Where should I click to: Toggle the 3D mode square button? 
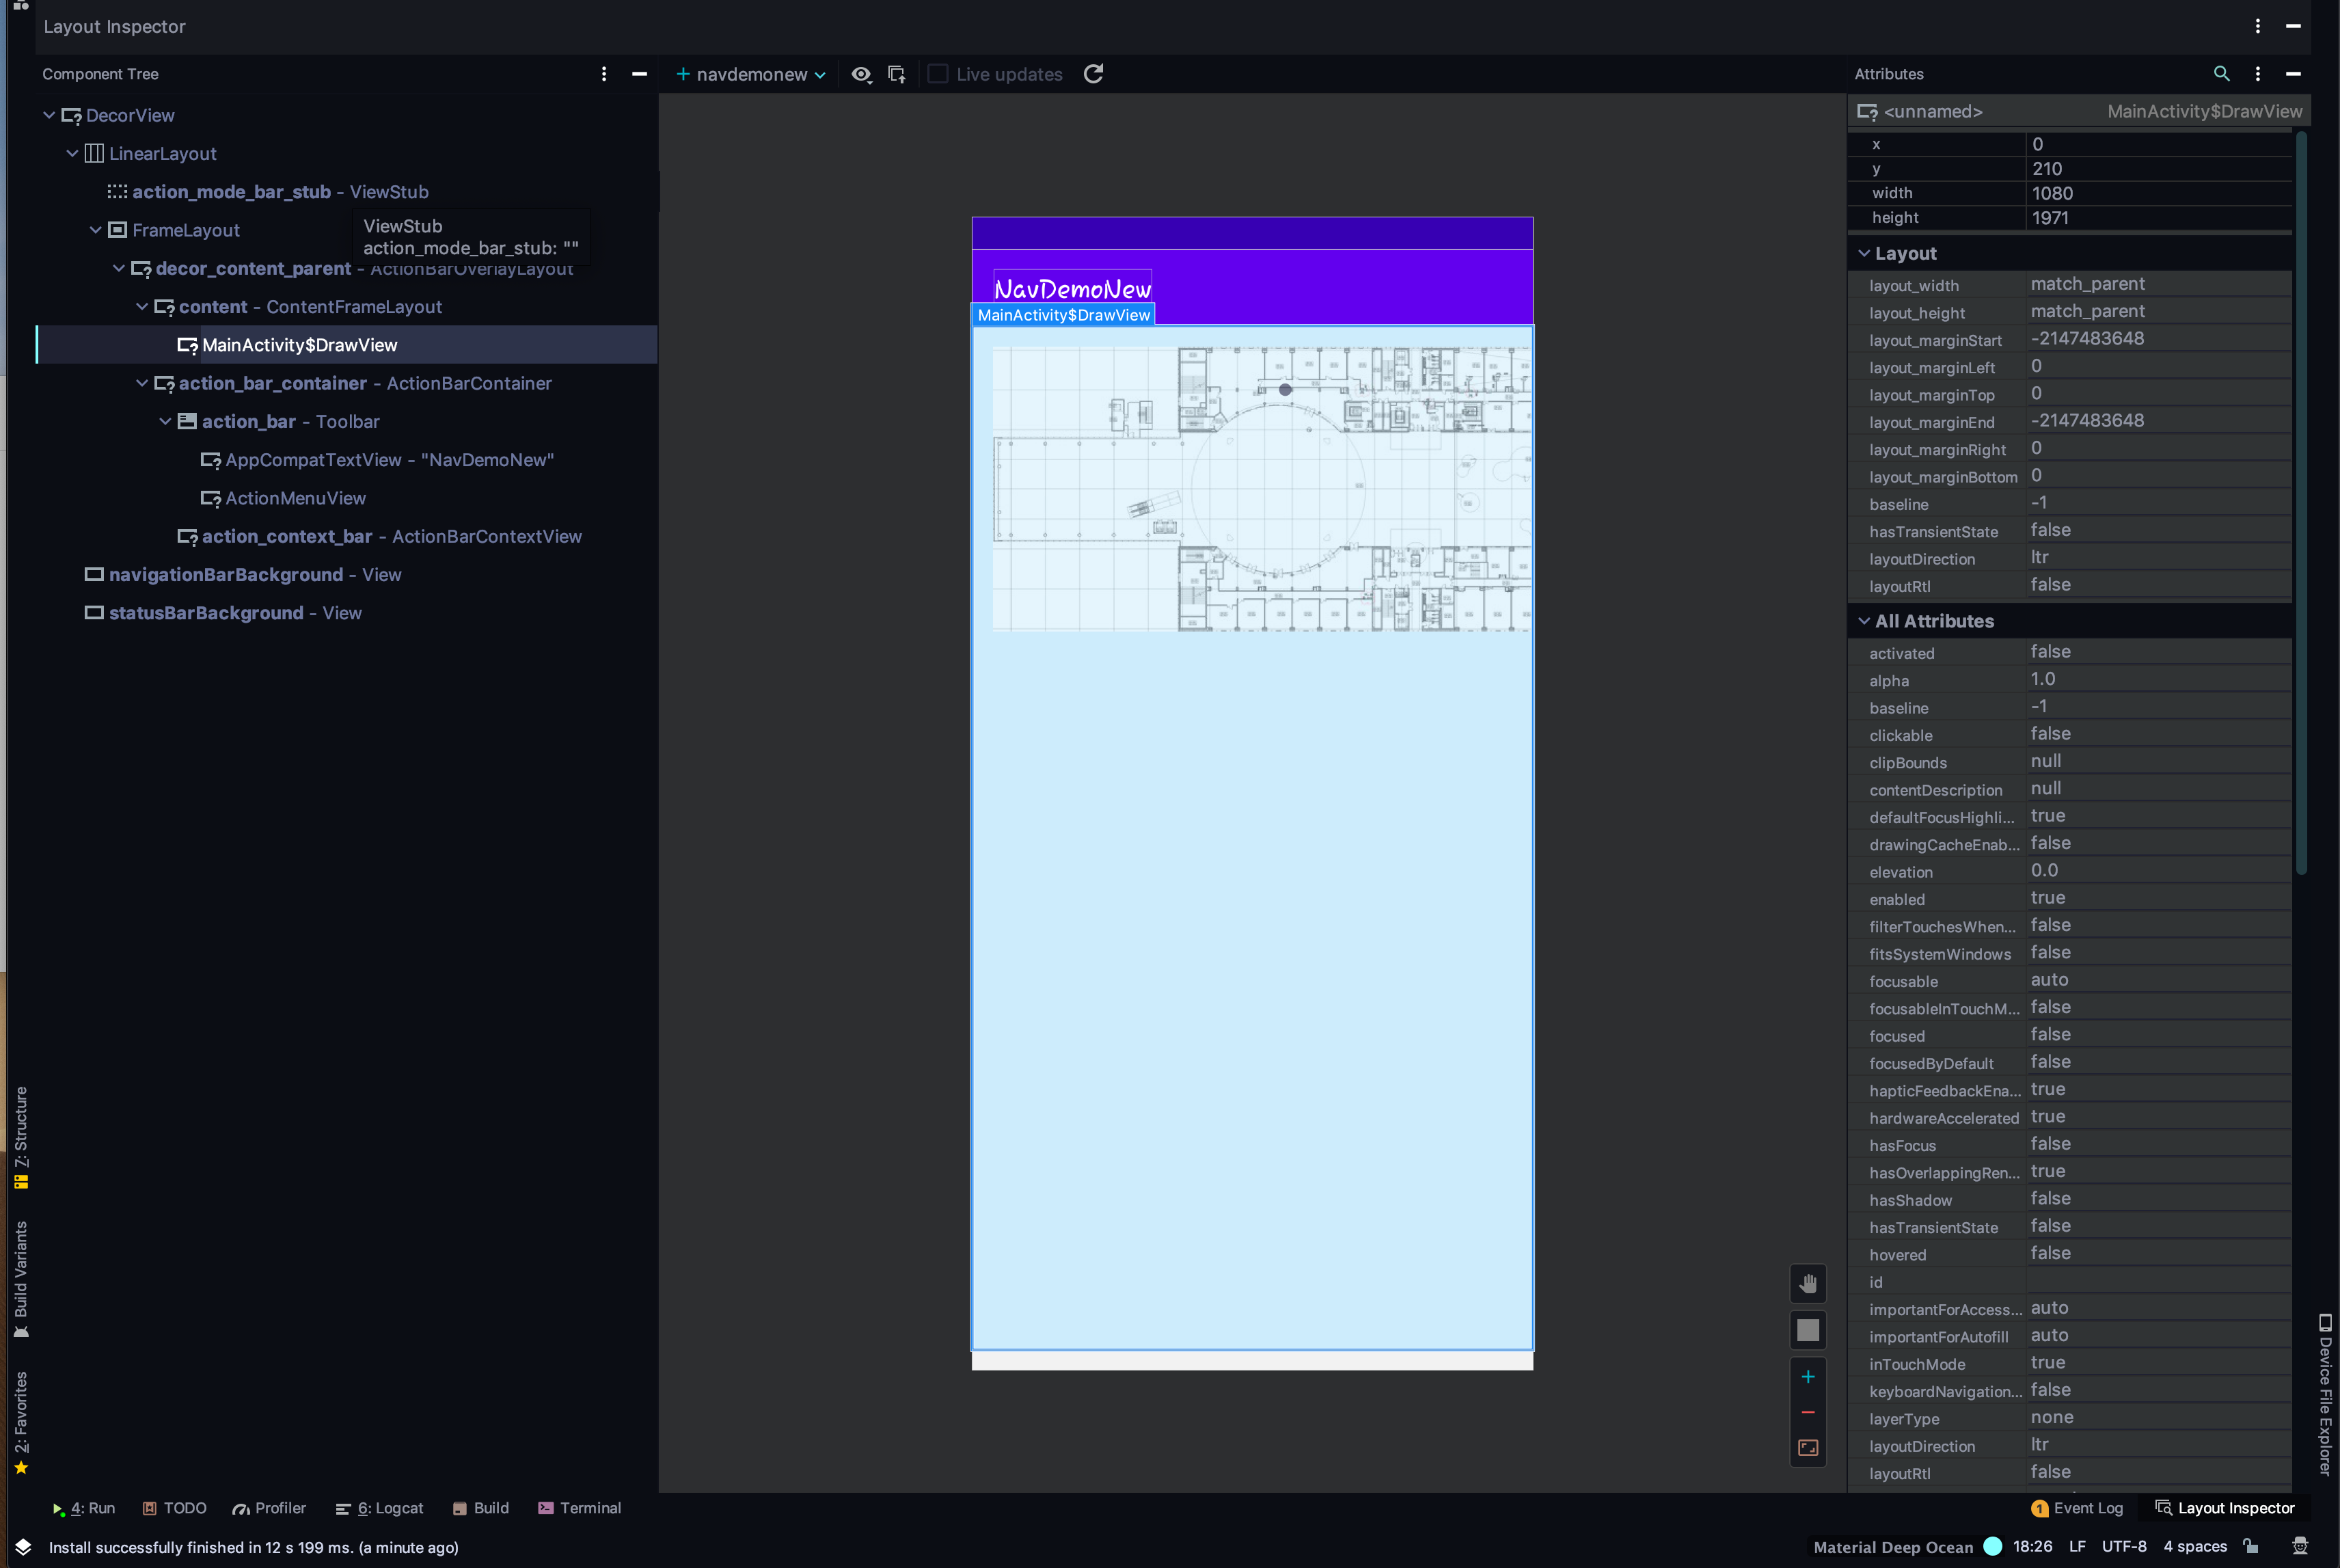click(x=1807, y=1330)
